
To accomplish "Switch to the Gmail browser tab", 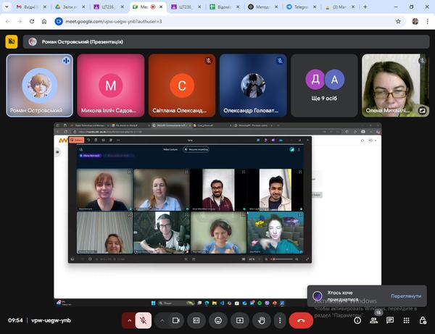I will point(30,7).
